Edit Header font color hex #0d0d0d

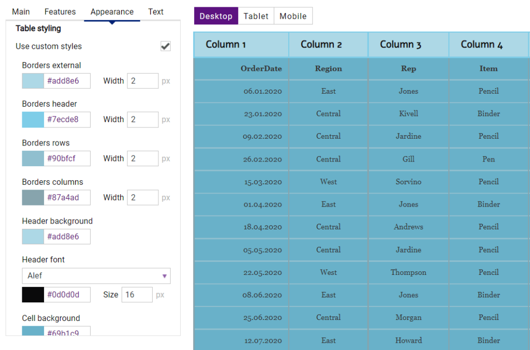(67, 295)
